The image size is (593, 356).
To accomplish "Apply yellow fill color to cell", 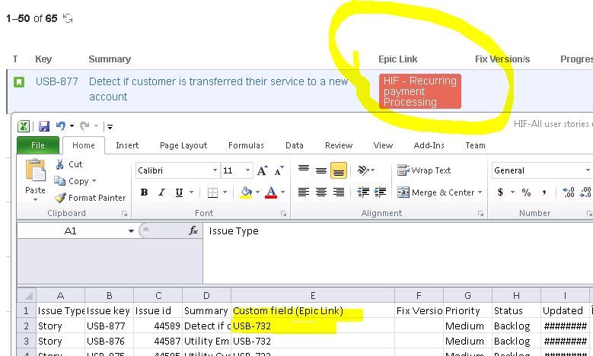I will [x=246, y=192].
